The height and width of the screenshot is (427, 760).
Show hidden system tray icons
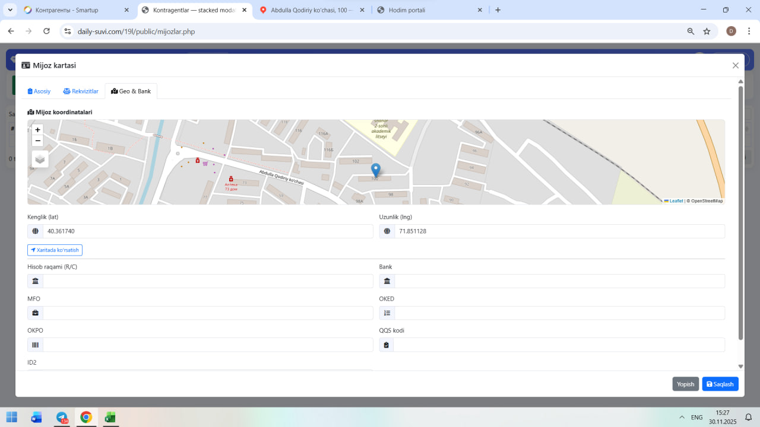(682, 418)
